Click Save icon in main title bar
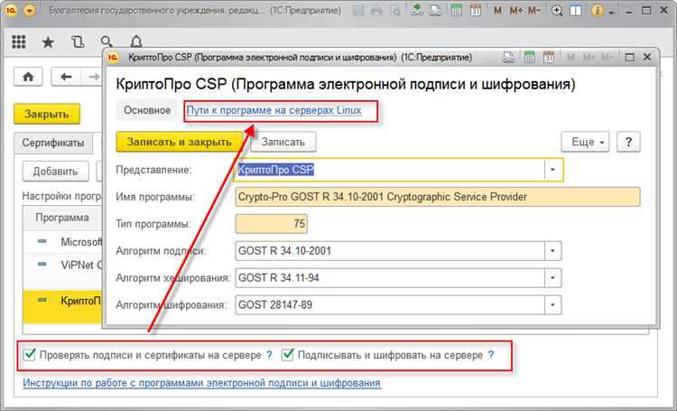This screenshot has width=677, height=411. [x=358, y=10]
